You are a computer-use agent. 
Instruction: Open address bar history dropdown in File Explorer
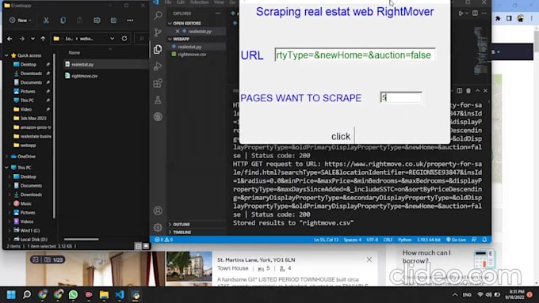pos(112,39)
